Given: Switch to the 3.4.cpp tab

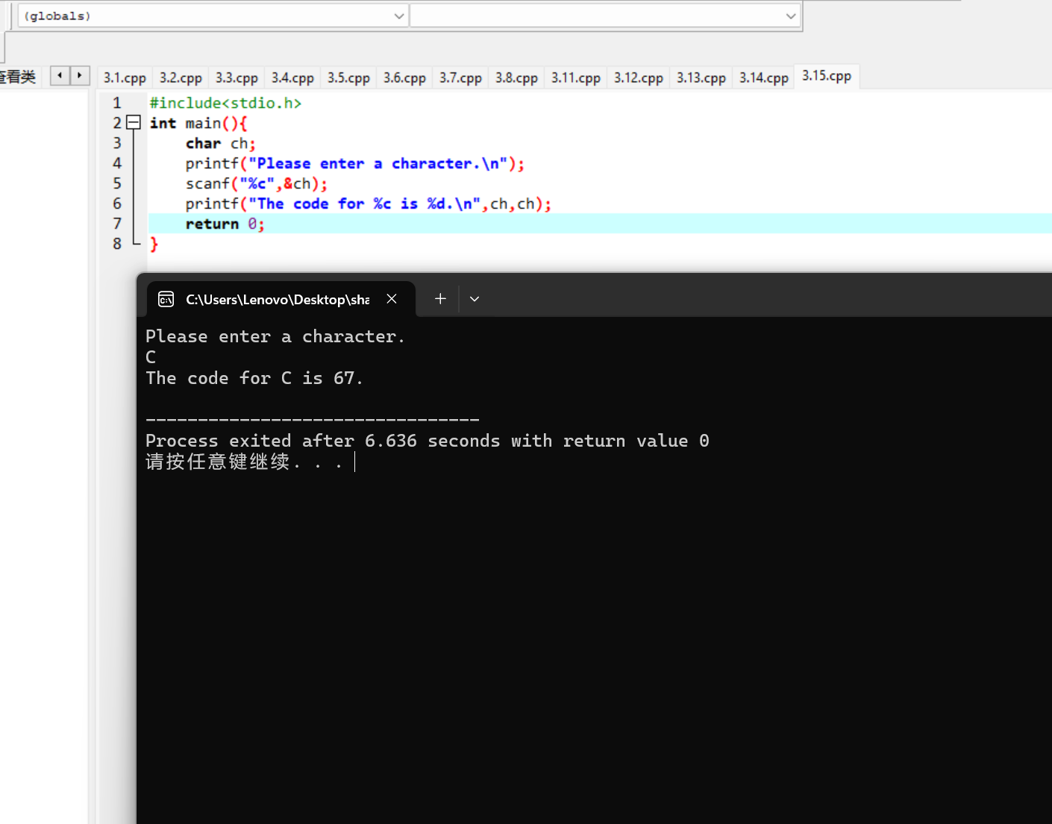Looking at the screenshot, I should click(292, 78).
